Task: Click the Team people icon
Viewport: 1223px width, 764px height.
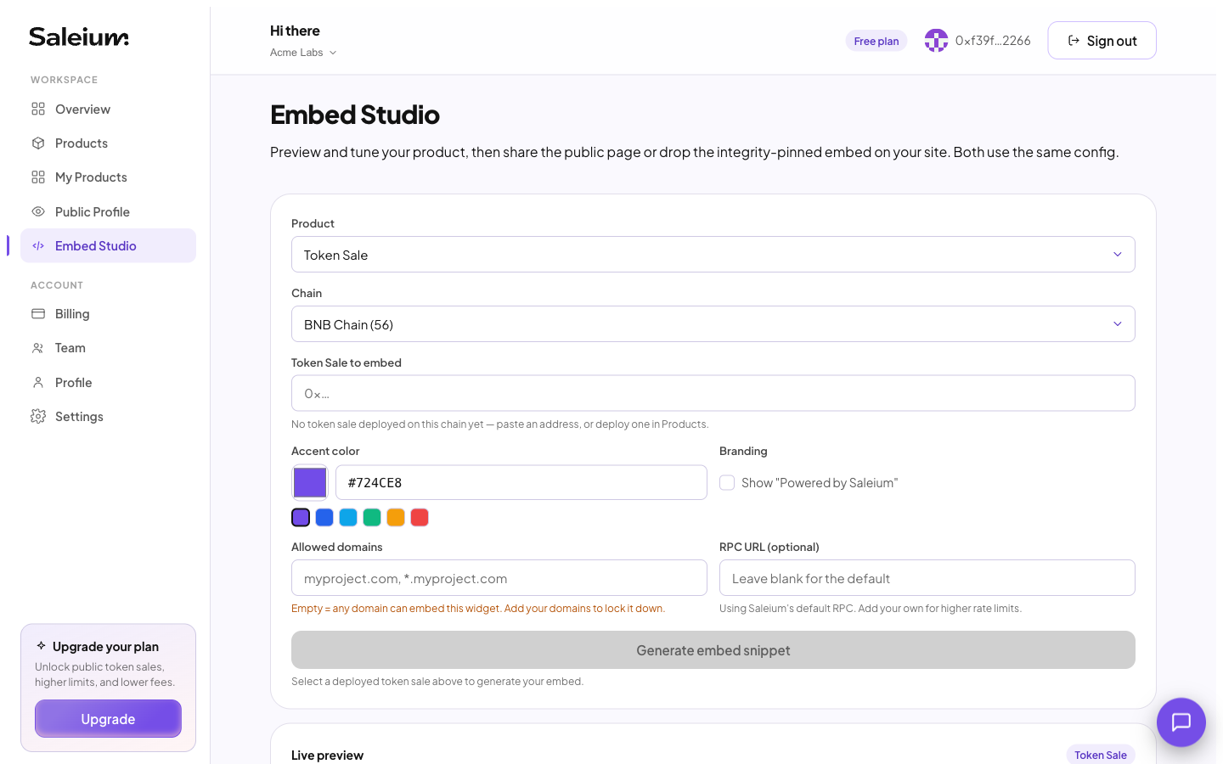Action: click(x=38, y=347)
